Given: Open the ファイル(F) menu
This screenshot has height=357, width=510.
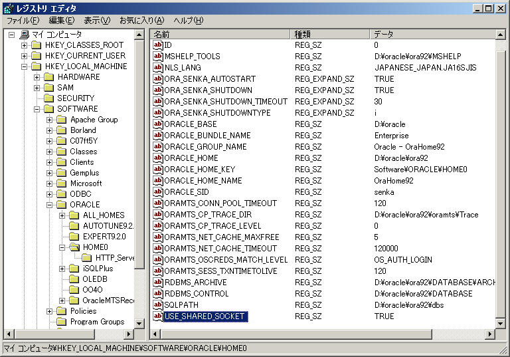Looking at the screenshot, I should (x=23, y=21).
